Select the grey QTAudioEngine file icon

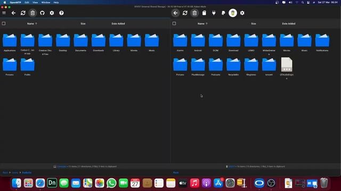(287, 65)
